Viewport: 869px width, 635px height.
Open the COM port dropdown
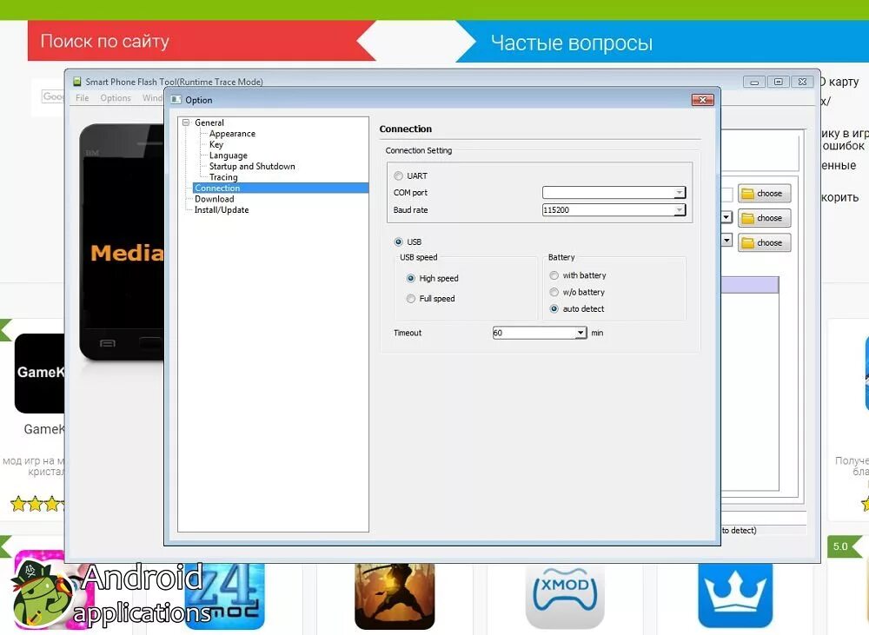pos(679,192)
